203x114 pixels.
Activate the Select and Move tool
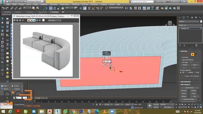[51, 8]
